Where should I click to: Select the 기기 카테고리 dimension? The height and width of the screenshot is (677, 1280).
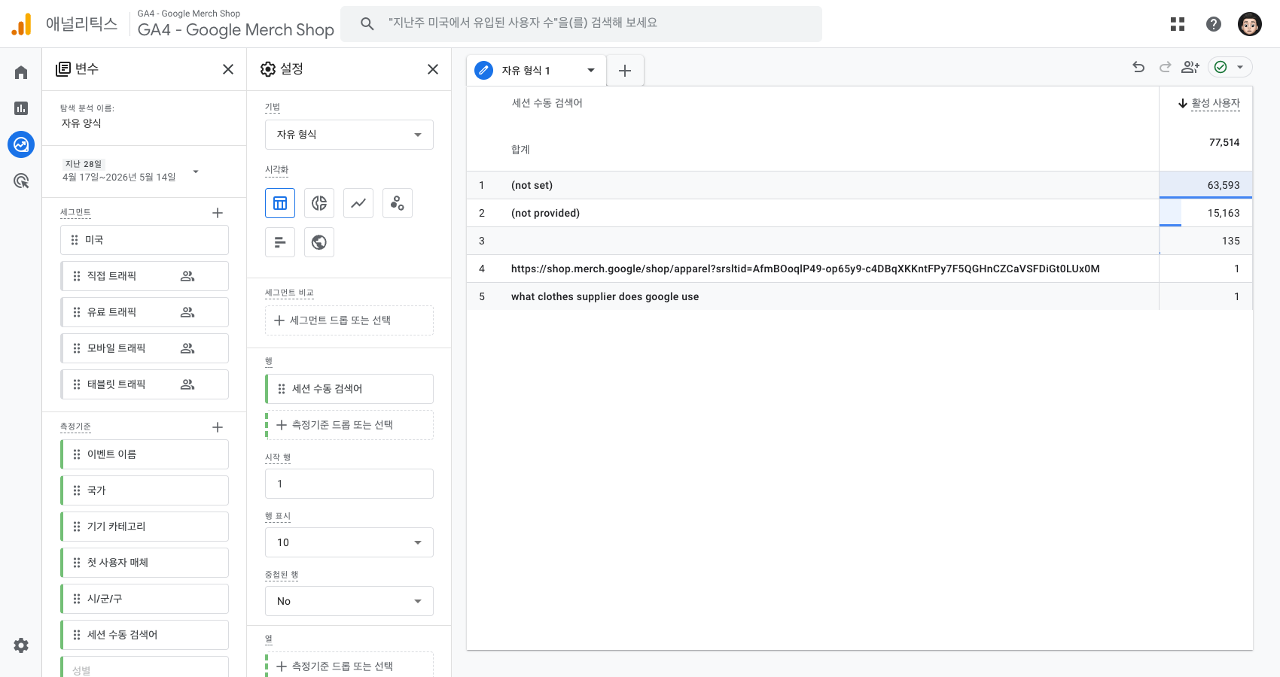(x=145, y=527)
